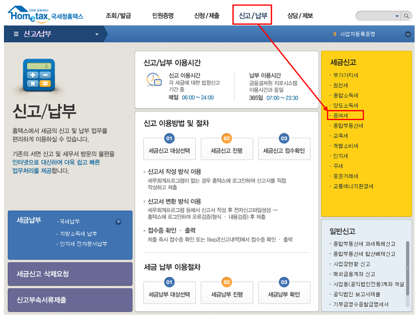Screen dimensions: 418x317
Task: Expand the popular keyword list chevron
Action: coord(408,34)
